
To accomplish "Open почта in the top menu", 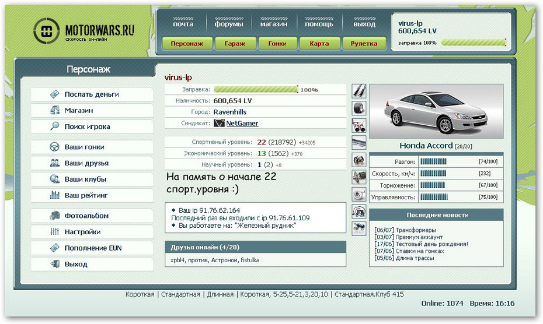I will pos(183,24).
